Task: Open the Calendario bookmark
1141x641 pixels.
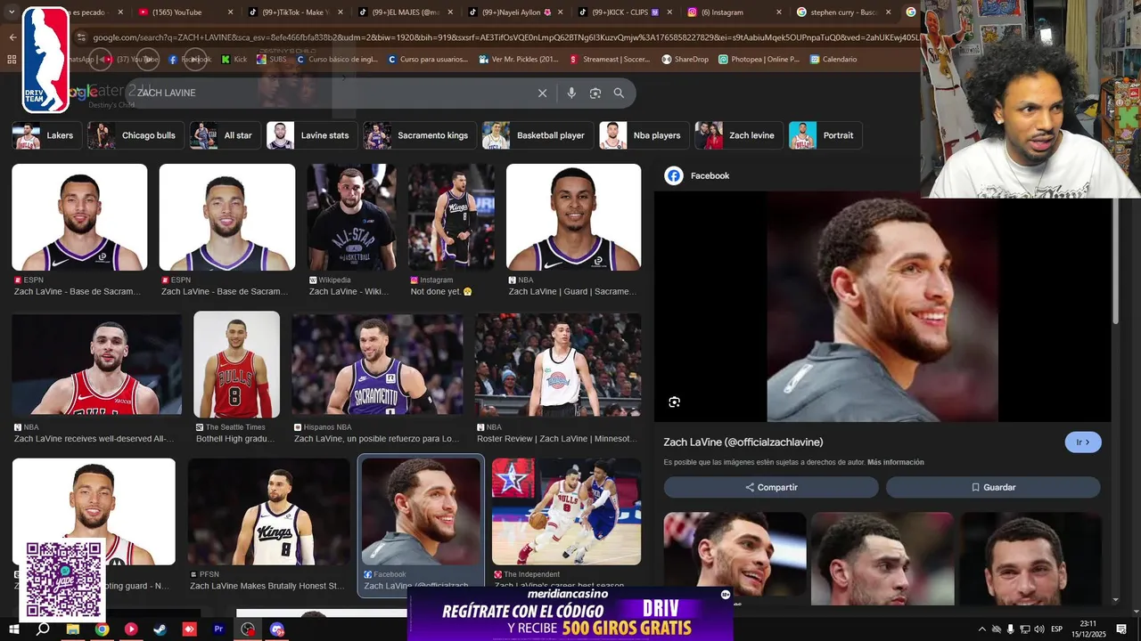Action: pyautogui.click(x=833, y=60)
